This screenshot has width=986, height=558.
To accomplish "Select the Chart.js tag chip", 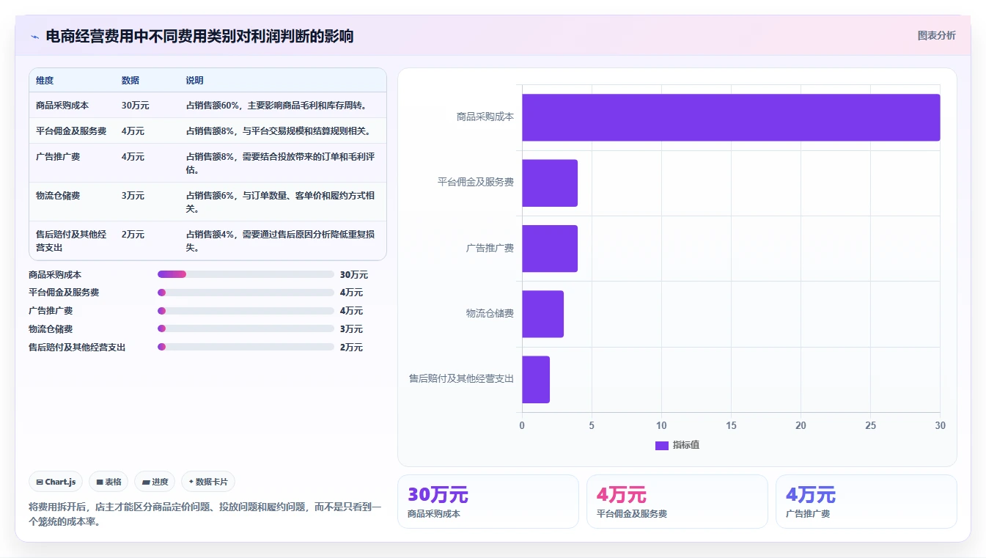I will (56, 482).
